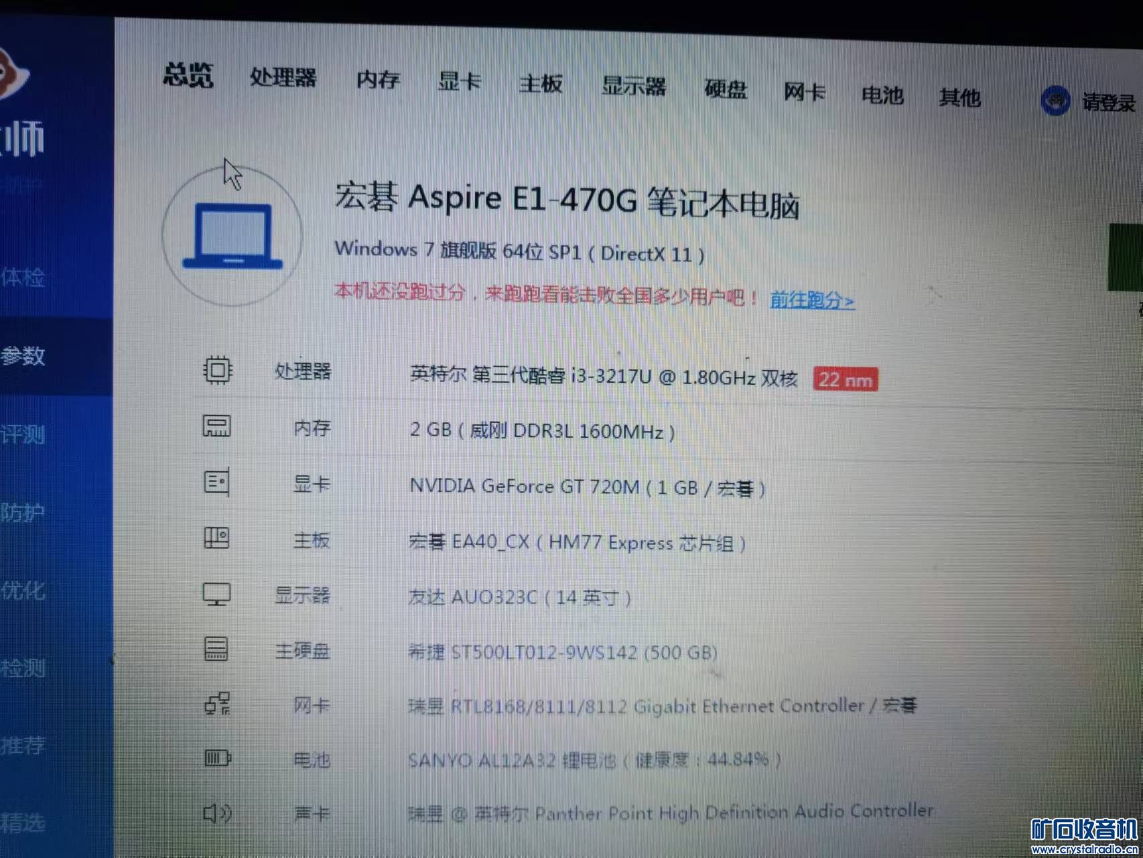Click the green button at right edge
The image size is (1143, 858).
click(1126, 257)
